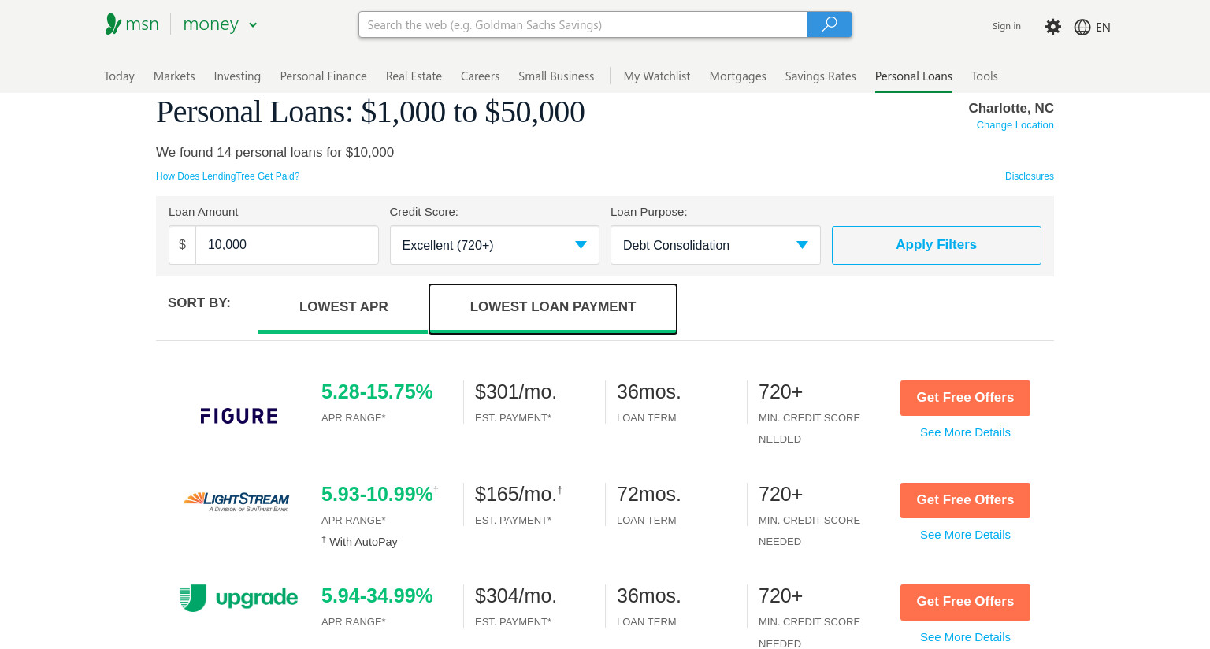Go to the Today menu item
The width and height of the screenshot is (1210, 649).
pos(119,76)
